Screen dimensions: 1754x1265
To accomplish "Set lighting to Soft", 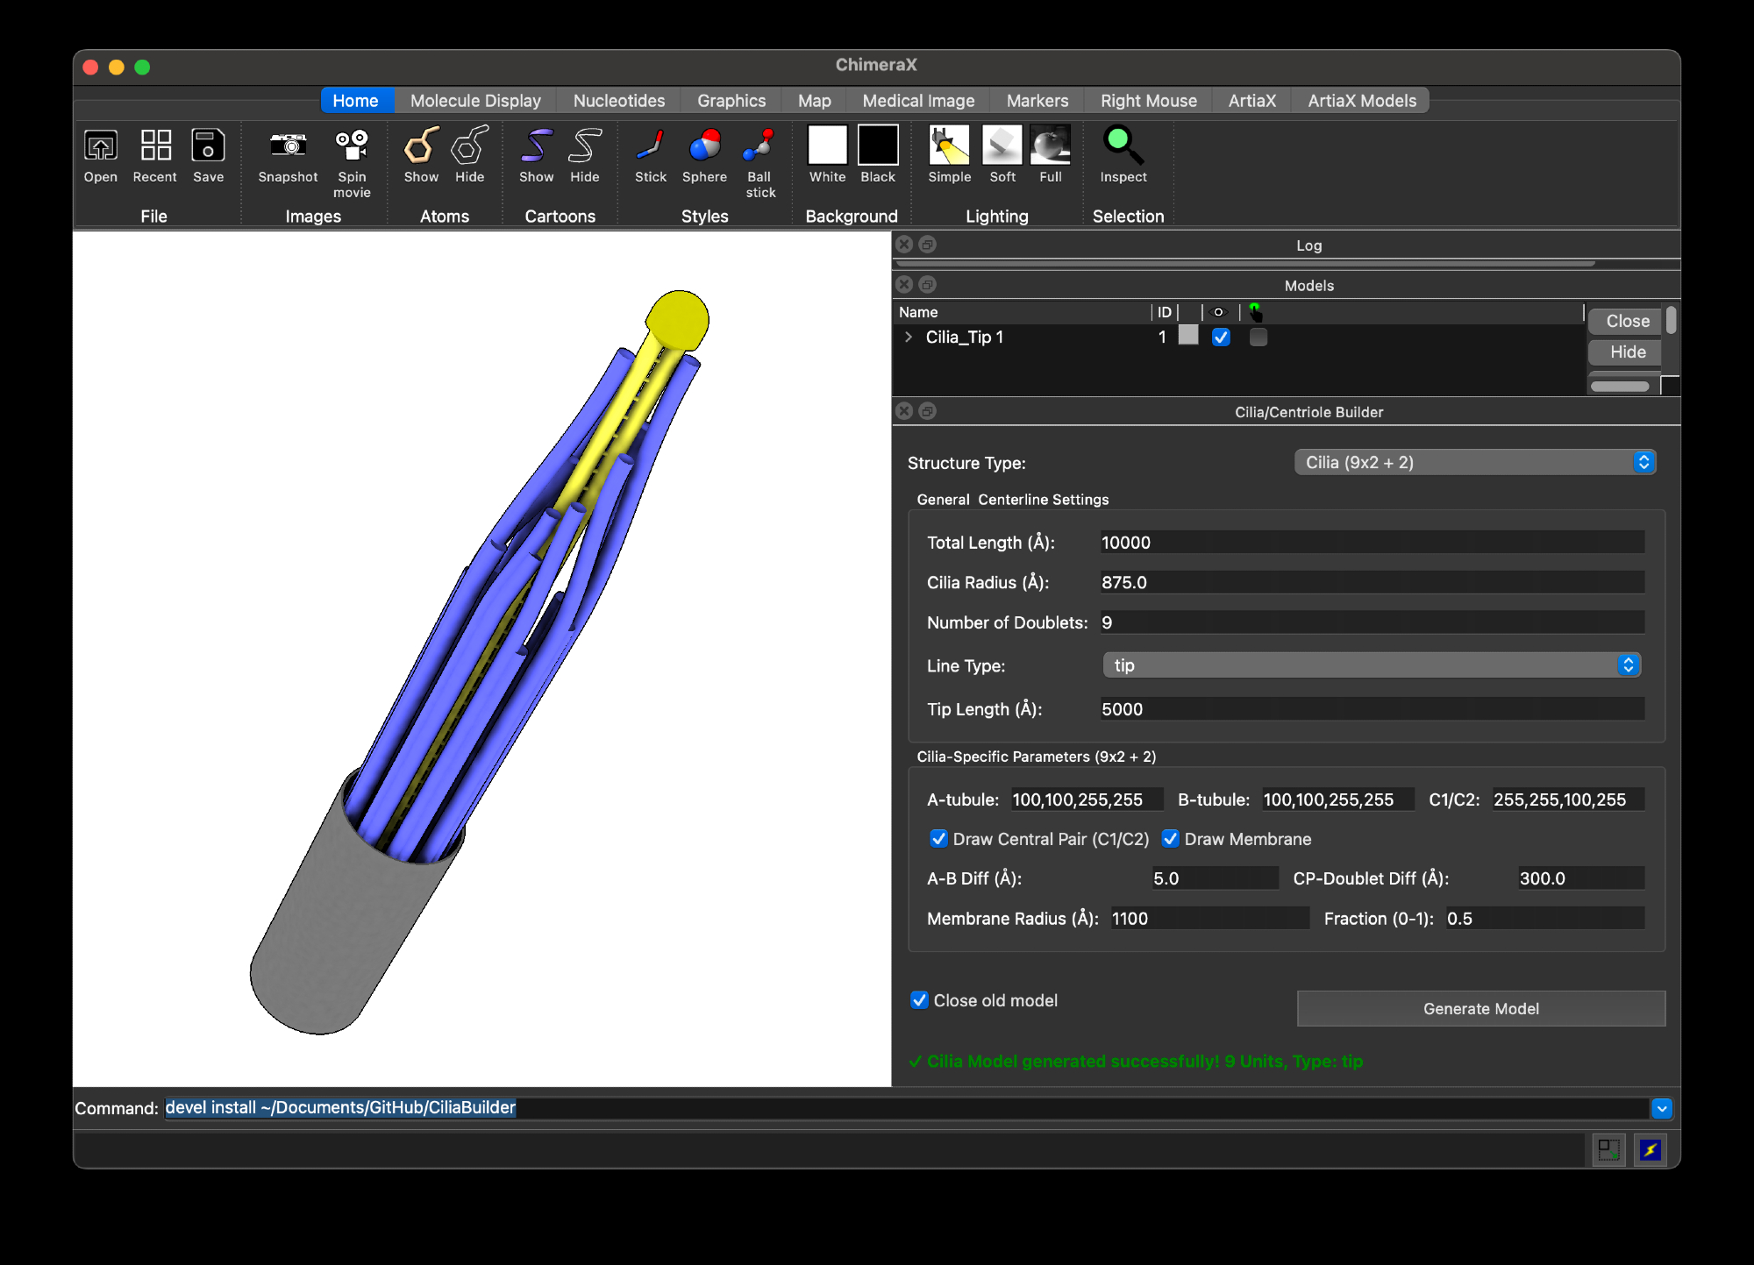I will click(x=1002, y=146).
